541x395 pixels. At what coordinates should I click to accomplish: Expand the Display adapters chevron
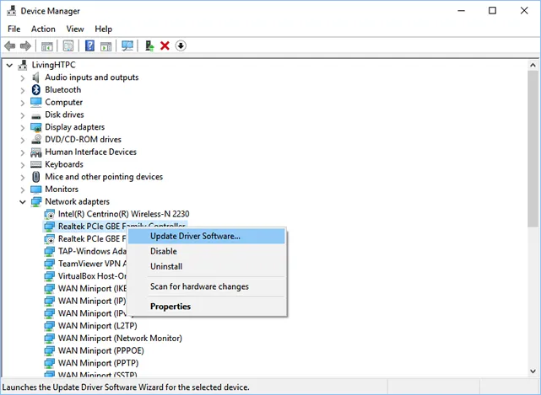click(x=23, y=128)
